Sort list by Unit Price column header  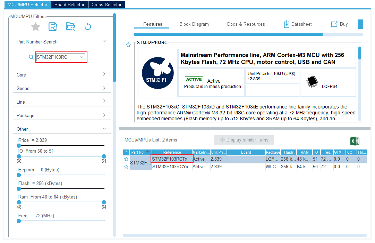pos(218,152)
